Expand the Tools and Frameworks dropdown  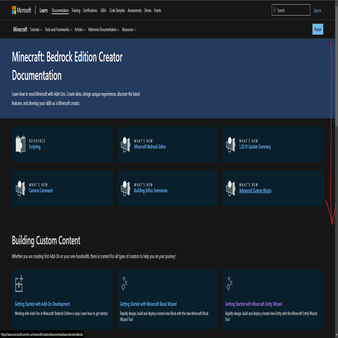click(58, 30)
